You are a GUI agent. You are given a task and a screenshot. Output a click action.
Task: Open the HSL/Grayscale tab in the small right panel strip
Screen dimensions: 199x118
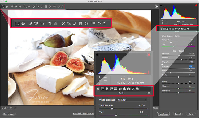(170, 29)
